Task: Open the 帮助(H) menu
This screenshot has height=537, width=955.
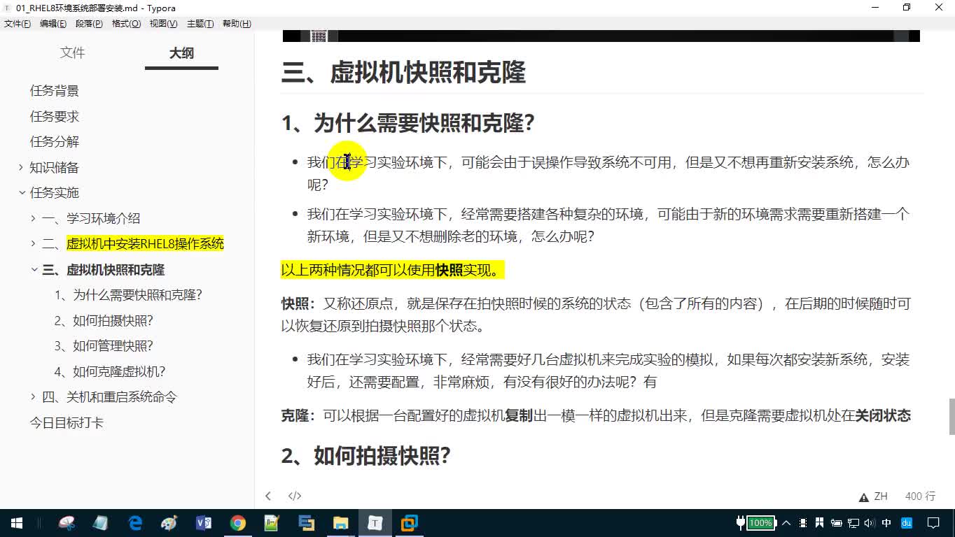Action: pos(237,24)
